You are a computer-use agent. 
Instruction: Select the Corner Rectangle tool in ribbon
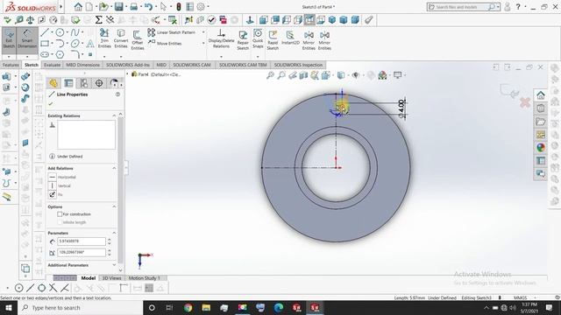45,44
